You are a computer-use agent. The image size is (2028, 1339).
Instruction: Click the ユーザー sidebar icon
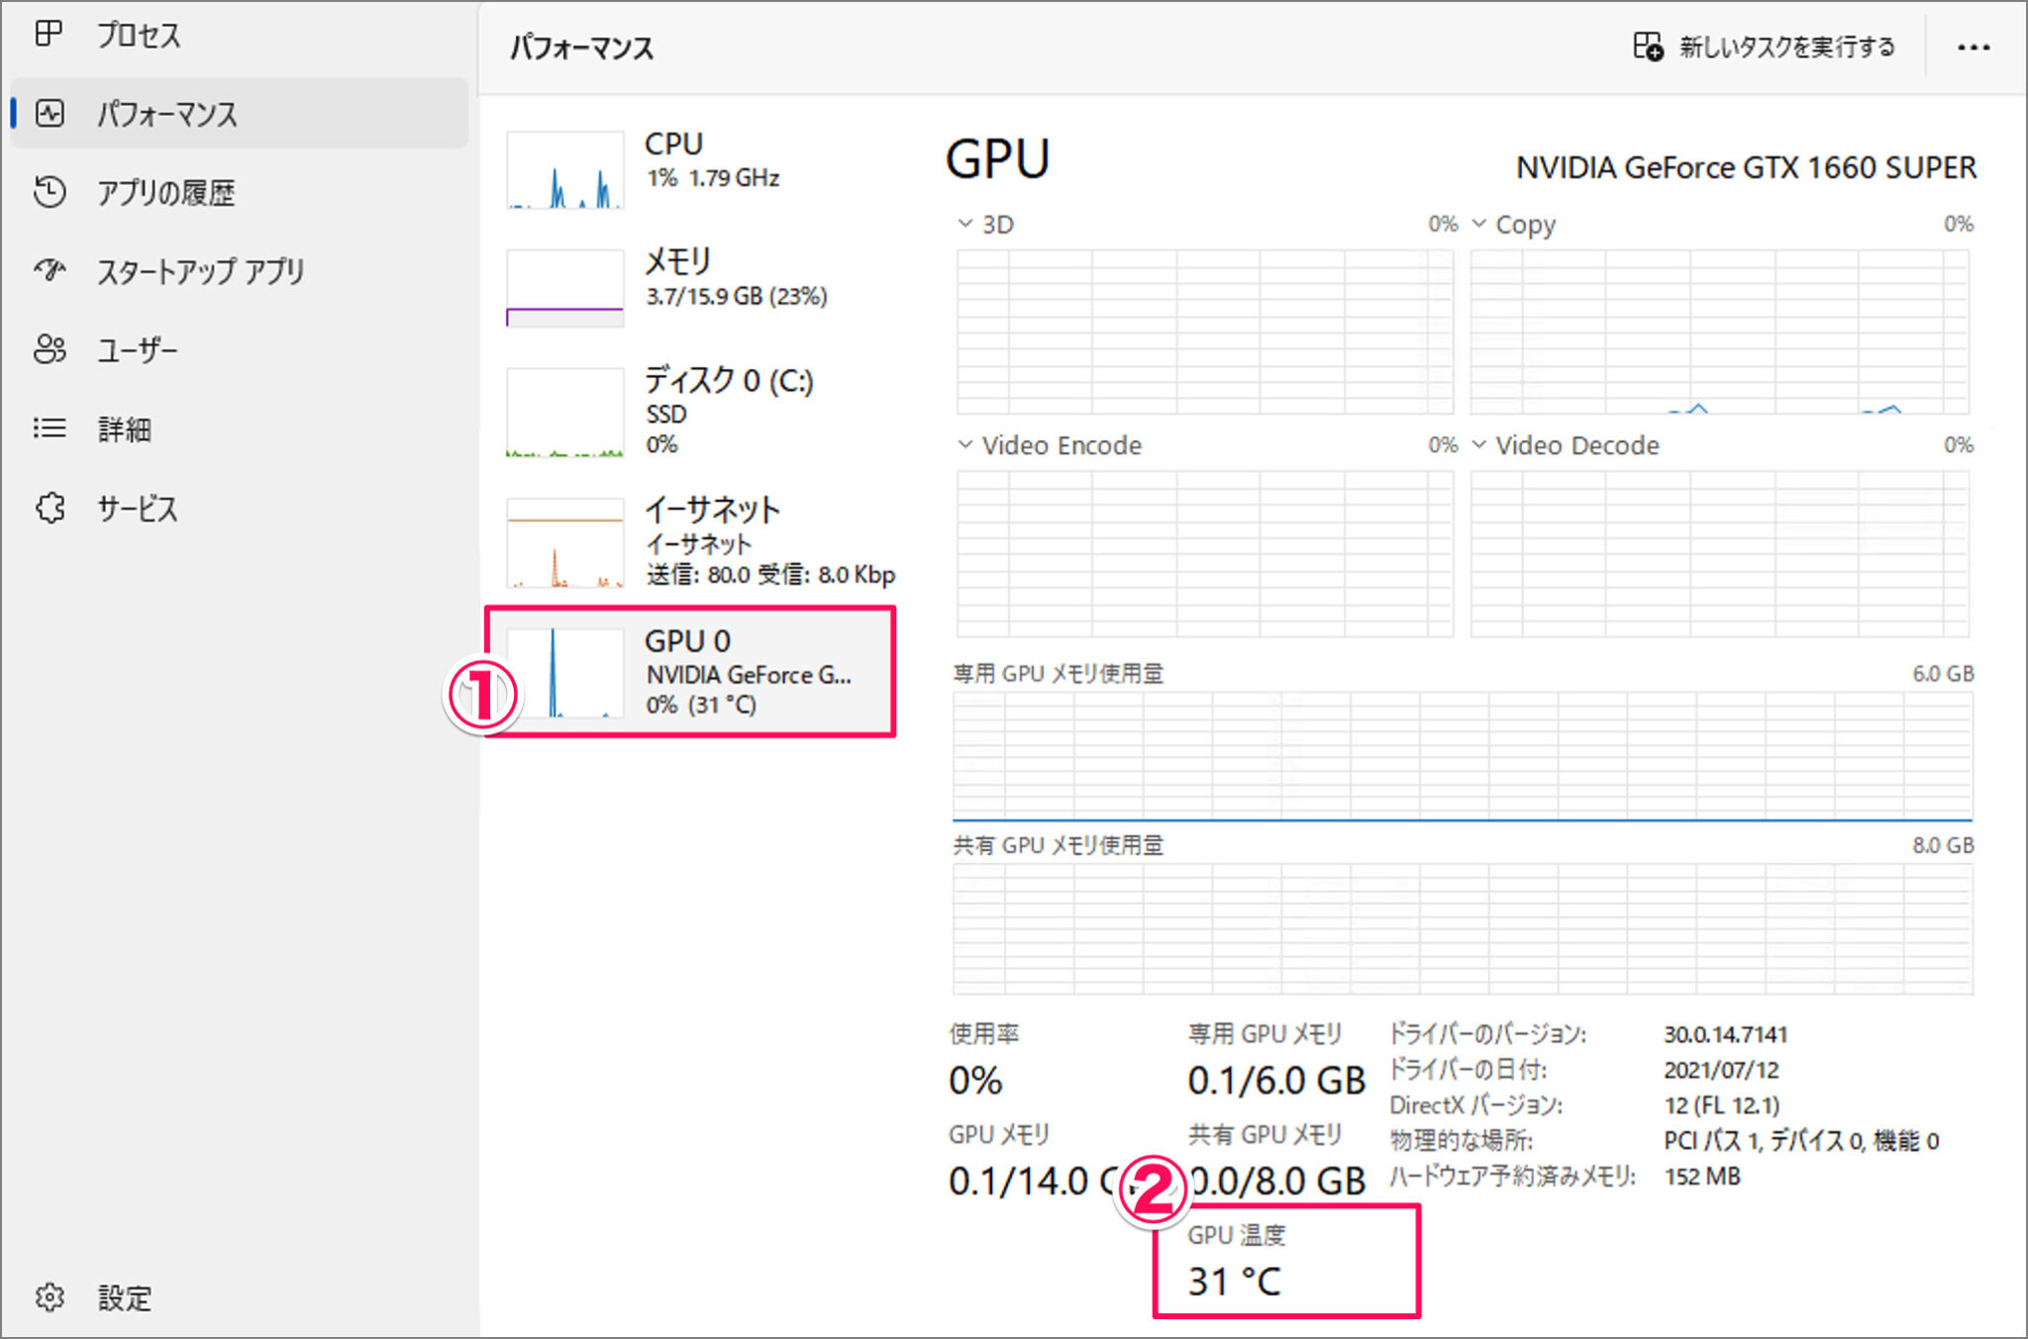pyautogui.click(x=50, y=349)
